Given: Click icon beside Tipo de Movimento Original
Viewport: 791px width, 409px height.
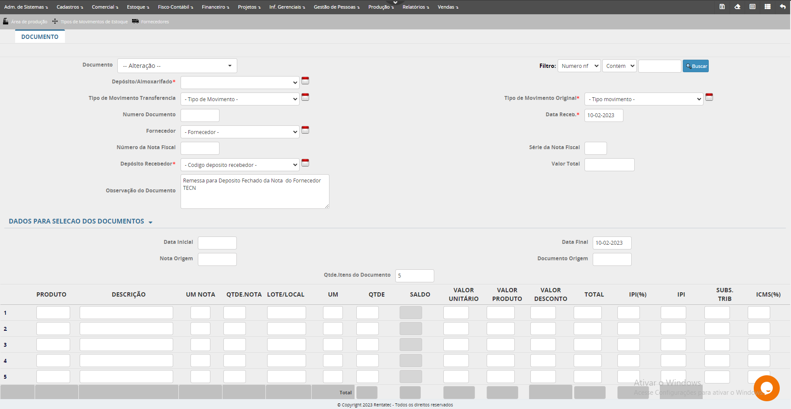Looking at the screenshot, I should (x=709, y=97).
